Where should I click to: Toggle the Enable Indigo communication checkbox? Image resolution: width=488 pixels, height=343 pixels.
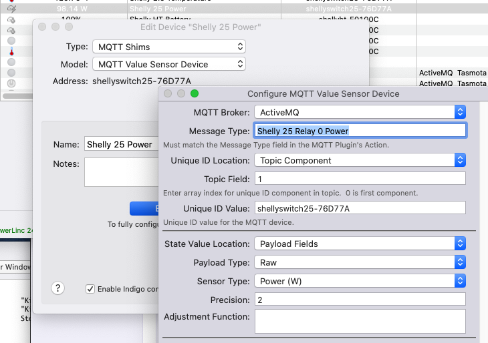pos(90,289)
